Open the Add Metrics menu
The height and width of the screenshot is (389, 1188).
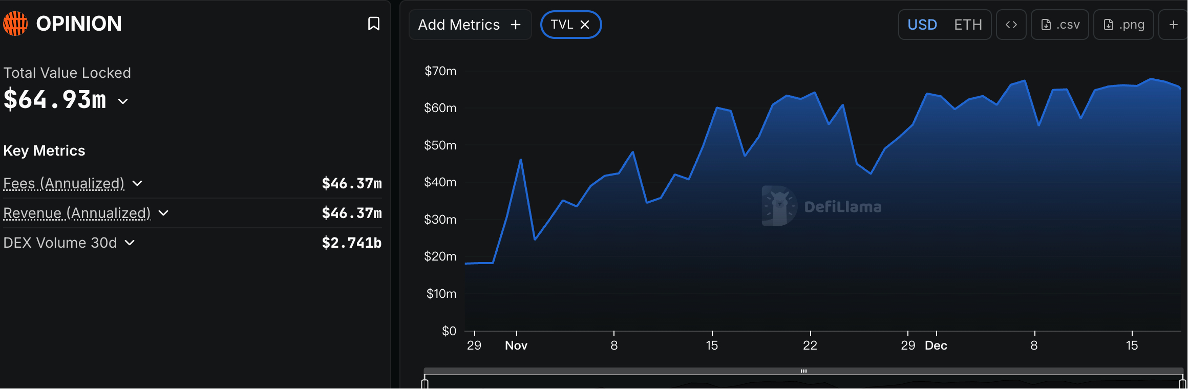click(x=470, y=25)
